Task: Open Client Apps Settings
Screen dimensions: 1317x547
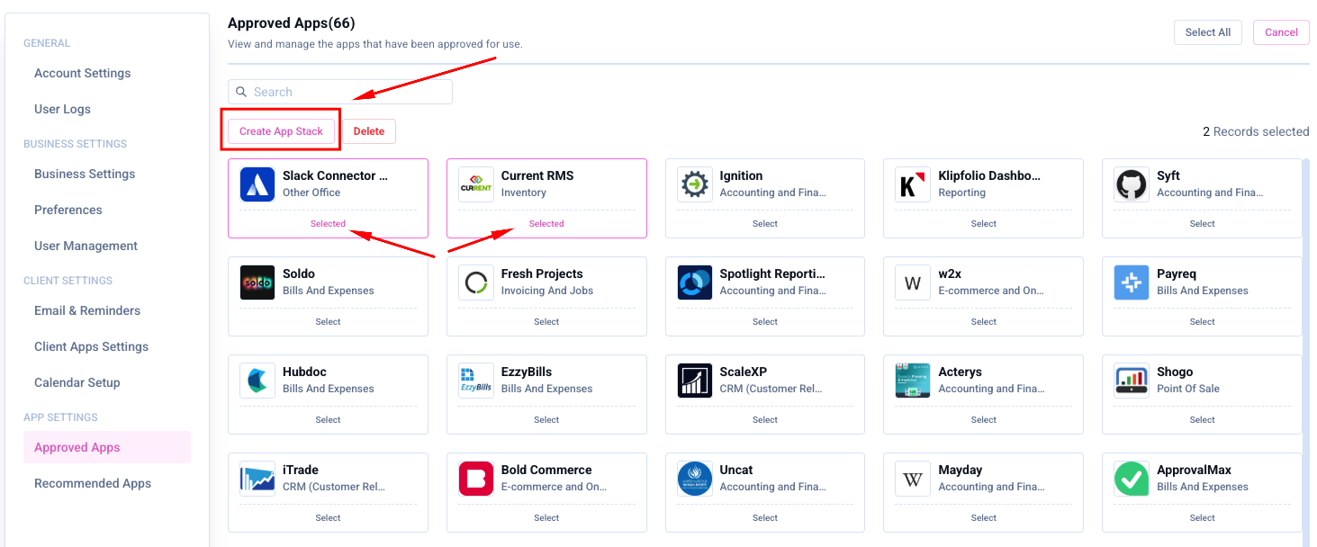Action: [x=92, y=346]
